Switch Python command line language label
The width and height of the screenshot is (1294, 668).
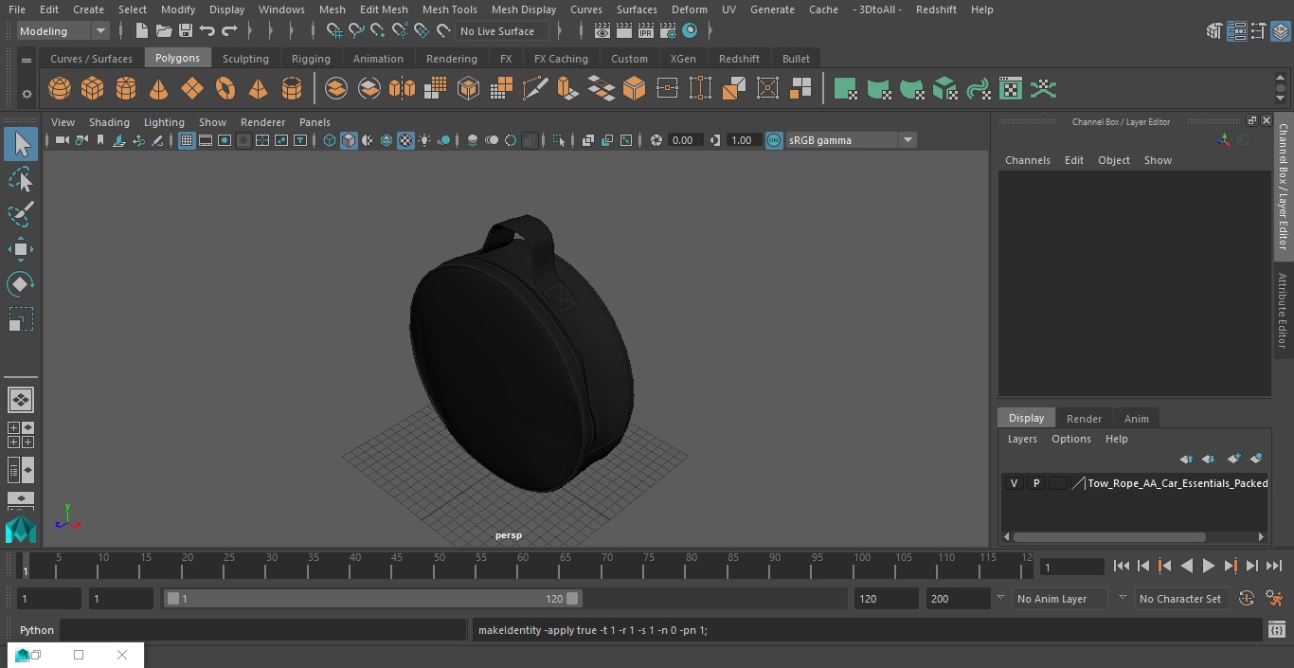(37, 630)
